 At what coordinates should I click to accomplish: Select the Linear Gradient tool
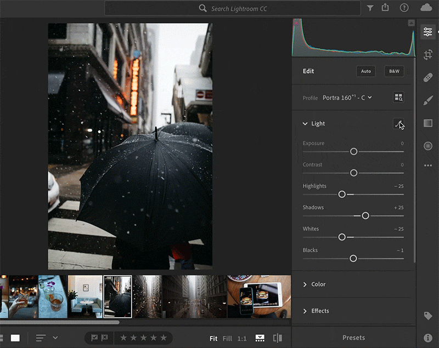coord(428,123)
